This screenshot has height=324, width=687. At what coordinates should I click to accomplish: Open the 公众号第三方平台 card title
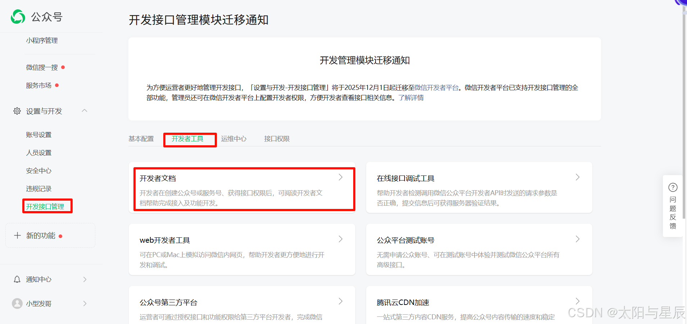pos(168,302)
